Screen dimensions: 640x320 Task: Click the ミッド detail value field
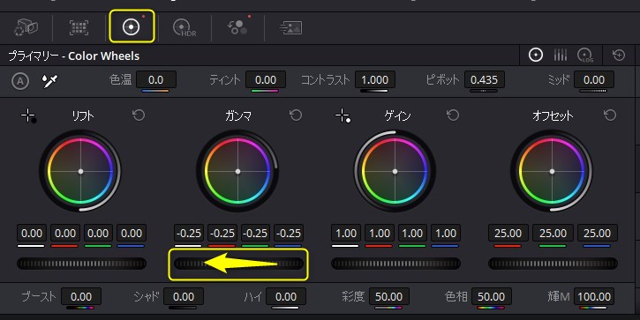click(594, 80)
